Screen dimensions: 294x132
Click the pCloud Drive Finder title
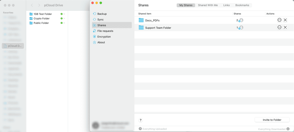(54, 5)
